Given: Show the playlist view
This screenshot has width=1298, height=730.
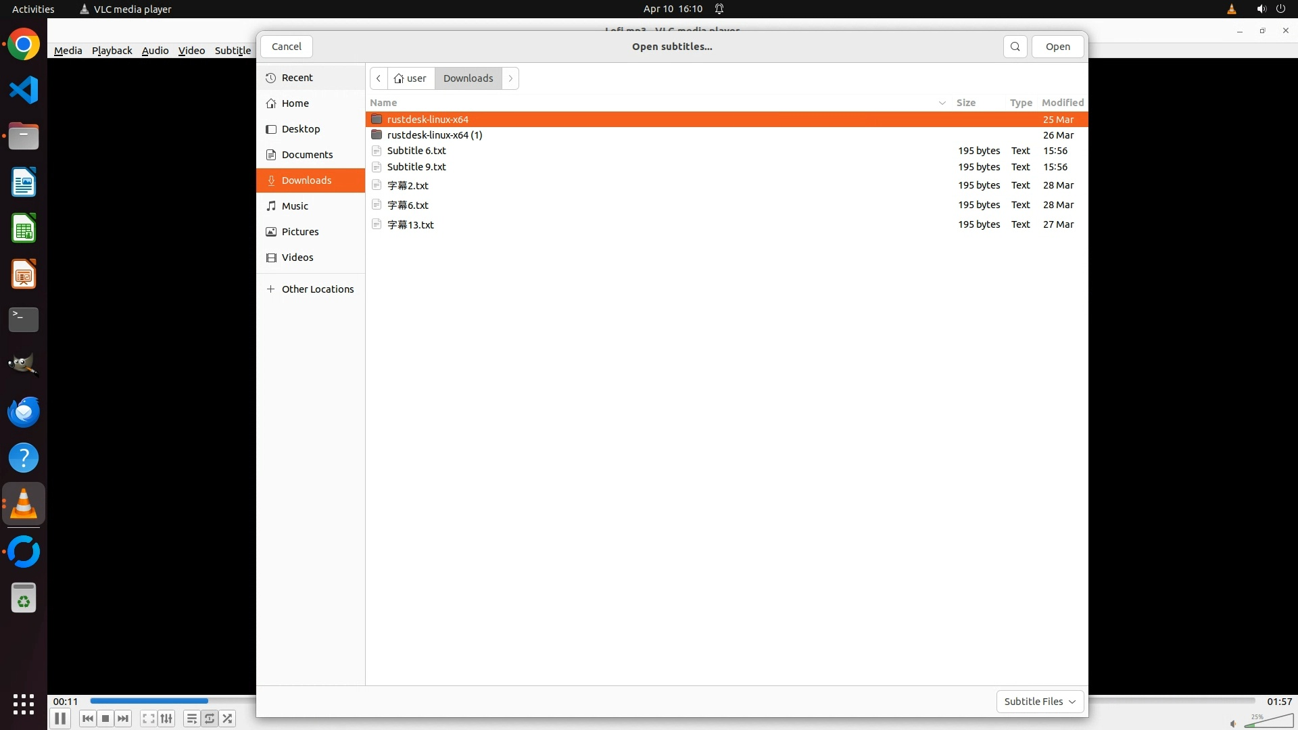Looking at the screenshot, I should click(191, 719).
